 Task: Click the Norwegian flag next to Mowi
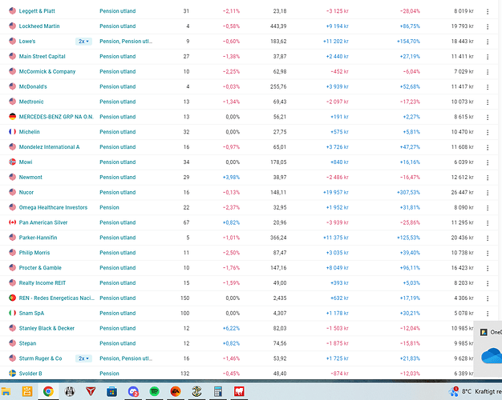(x=12, y=162)
